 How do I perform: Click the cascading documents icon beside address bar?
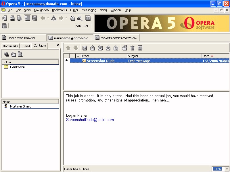point(4,26)
